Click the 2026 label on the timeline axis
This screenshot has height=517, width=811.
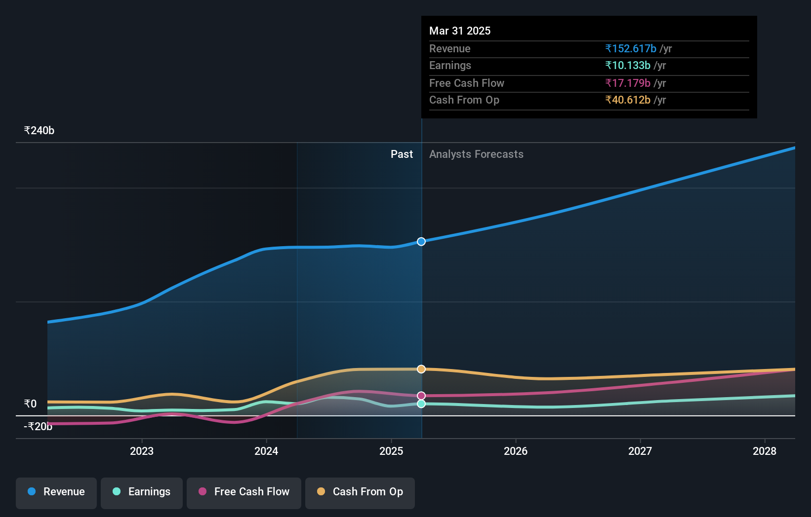516,450
